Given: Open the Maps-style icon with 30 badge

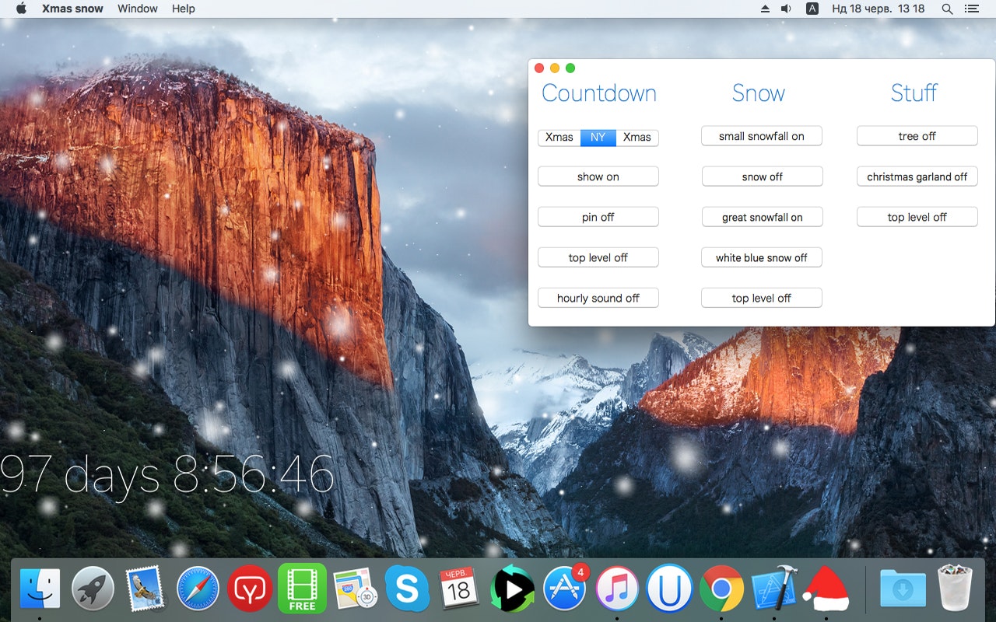Looking at the screenshot, I should (355, 589).
